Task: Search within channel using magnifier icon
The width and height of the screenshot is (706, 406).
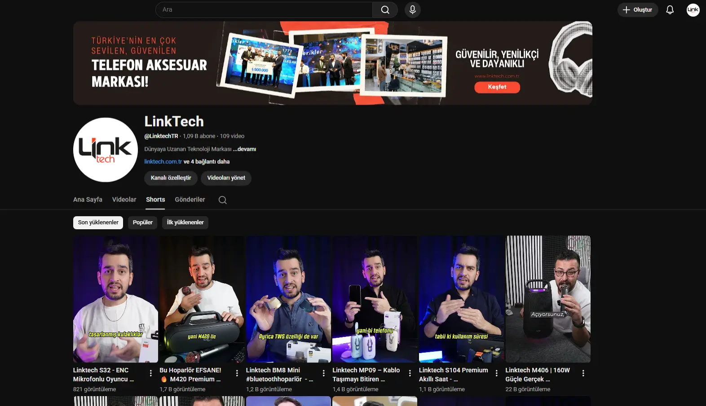Action: pos(222,200)
